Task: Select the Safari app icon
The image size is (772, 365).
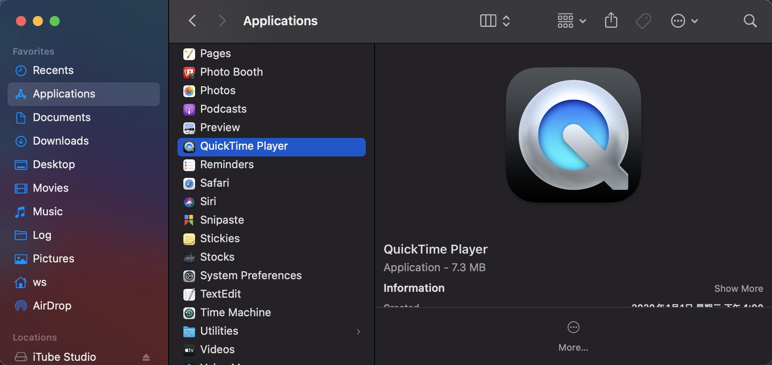Action: coord(189,183)
